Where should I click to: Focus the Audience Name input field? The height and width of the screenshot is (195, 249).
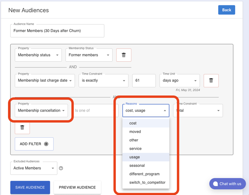pyautogui.click(x=57, y=31)
